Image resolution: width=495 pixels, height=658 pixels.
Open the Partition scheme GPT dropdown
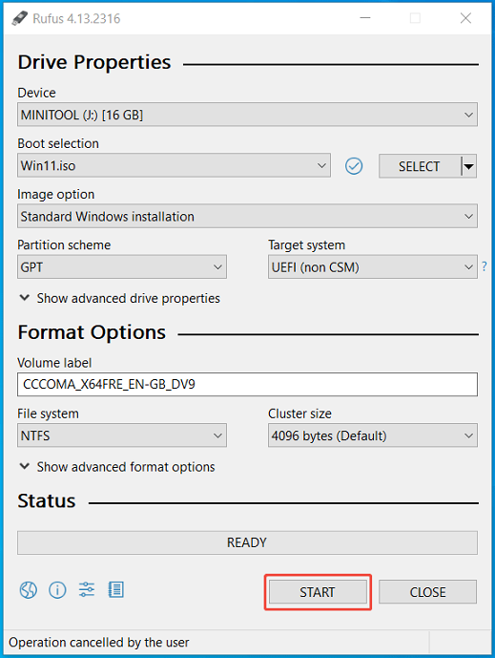tap(122, 266)
